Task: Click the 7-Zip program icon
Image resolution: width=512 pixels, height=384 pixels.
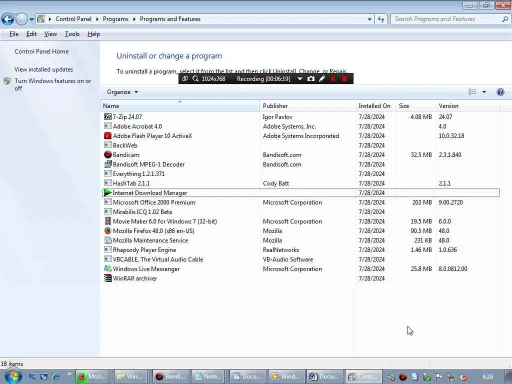Action: pyautogui.click(x=108, y=116)
